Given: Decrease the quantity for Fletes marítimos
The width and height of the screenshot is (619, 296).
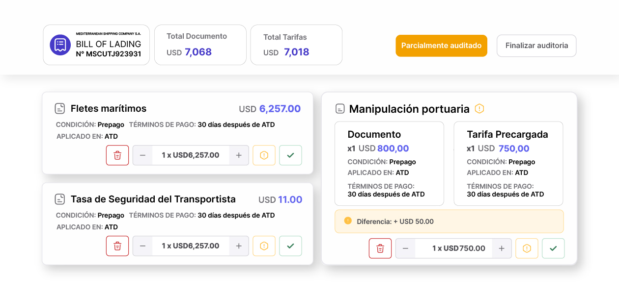Looking at the screenshot, I should [x=143, y=155].
